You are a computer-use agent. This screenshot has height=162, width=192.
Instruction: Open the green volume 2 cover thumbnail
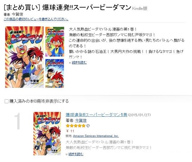(x=55, y=42)
